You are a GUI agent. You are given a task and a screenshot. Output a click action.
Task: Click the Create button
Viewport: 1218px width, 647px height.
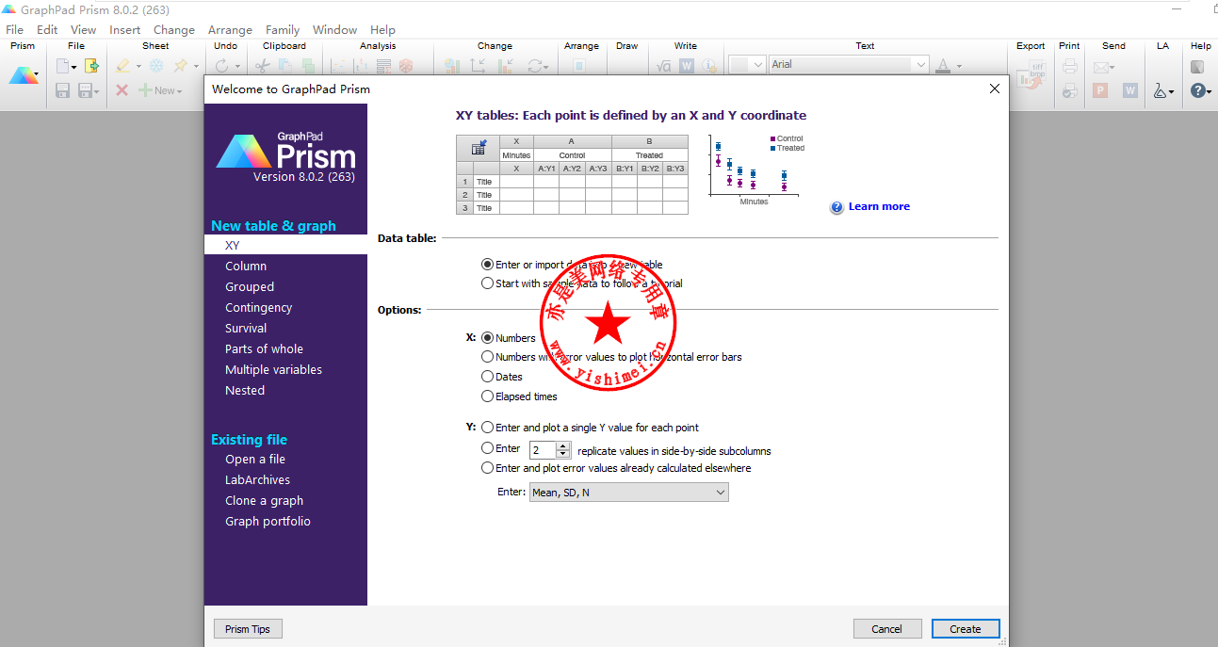966,629
